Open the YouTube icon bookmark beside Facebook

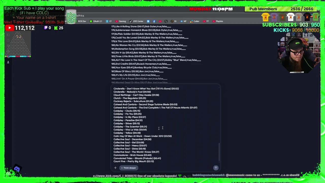click(160, 21)
